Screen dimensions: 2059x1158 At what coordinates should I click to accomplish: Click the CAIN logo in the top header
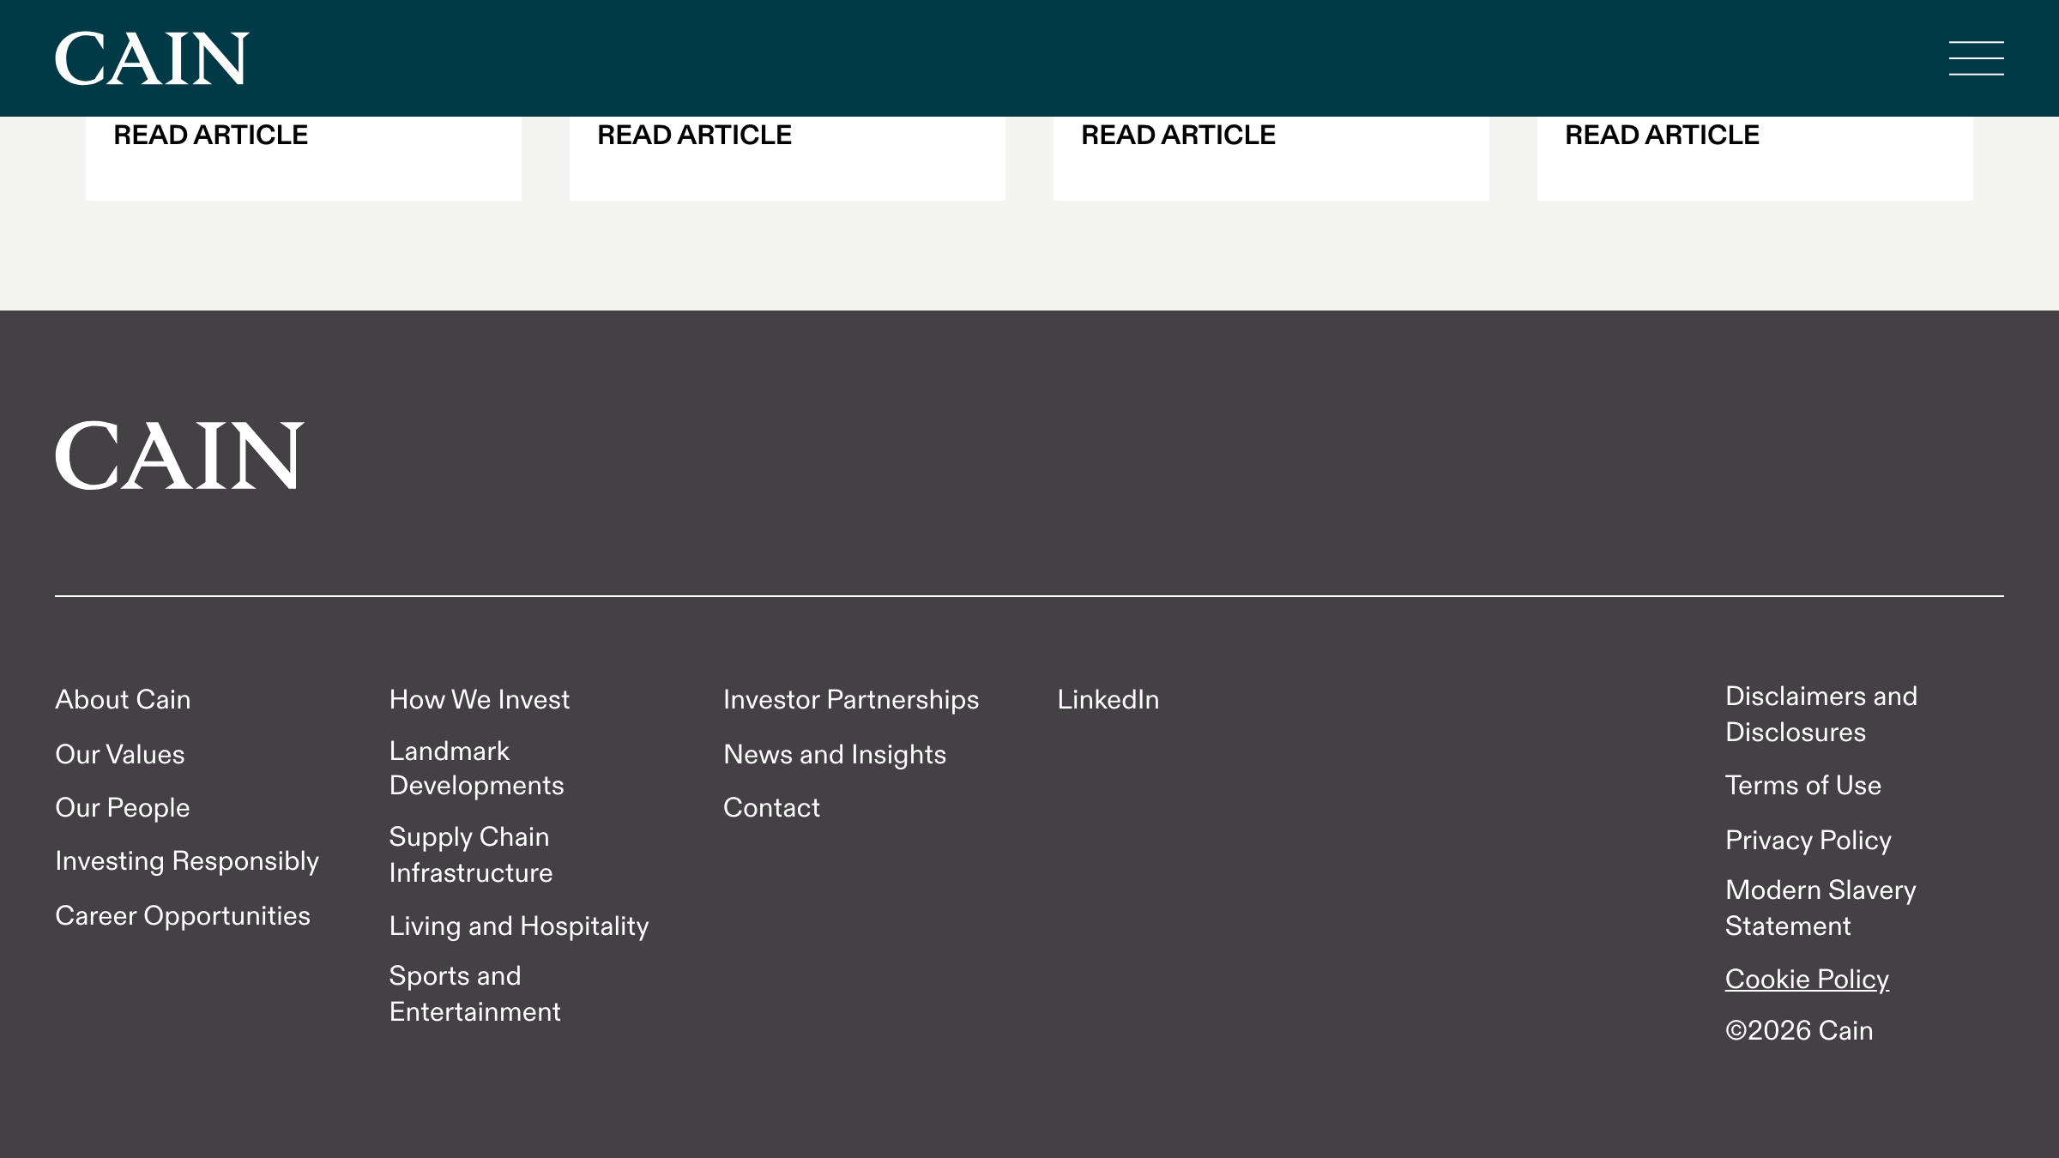pyautogui.click(x=152, y=58)
